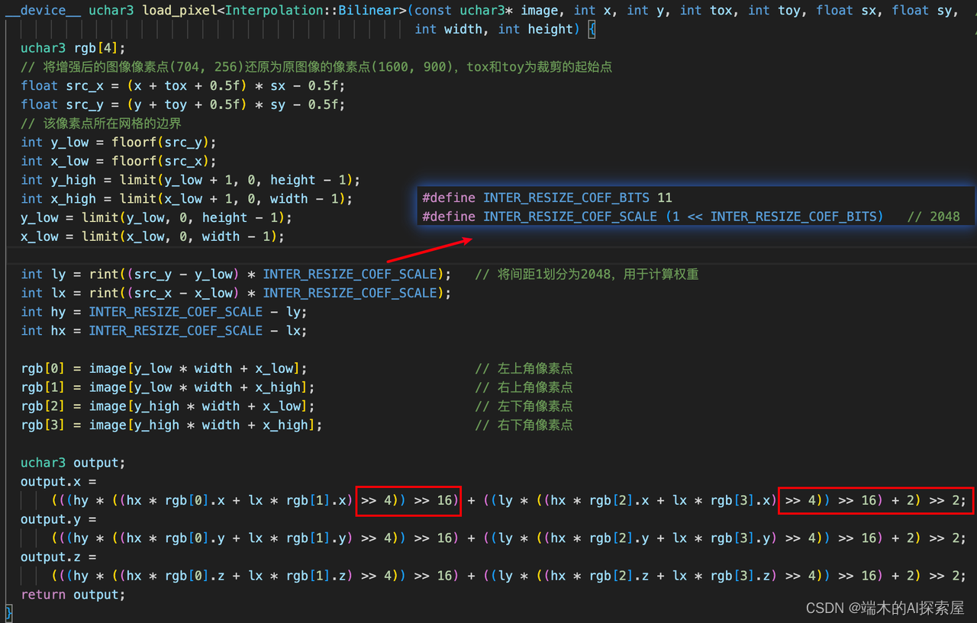977x623 pixels.
Task: Click the 'int y_low = floorf(src_y);' line
Action: click(x=119, y=142)
